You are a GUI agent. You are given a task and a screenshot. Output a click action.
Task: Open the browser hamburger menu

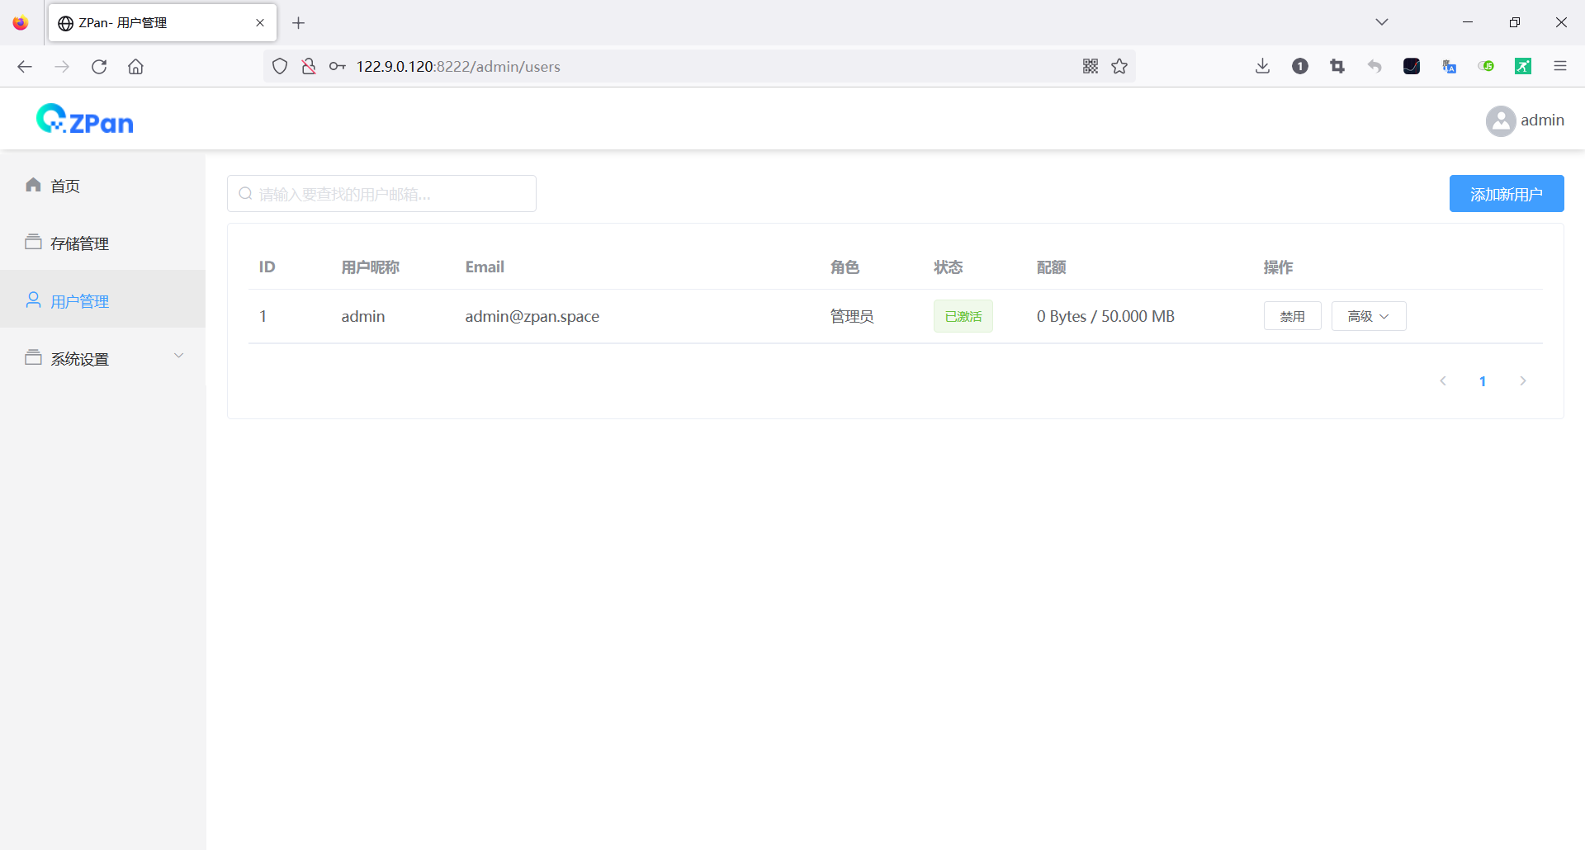coord(1560,67)
